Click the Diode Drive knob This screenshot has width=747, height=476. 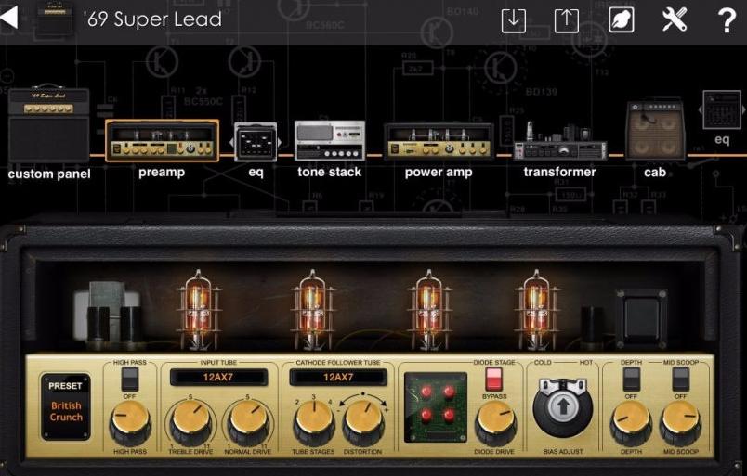pos(495,422)
